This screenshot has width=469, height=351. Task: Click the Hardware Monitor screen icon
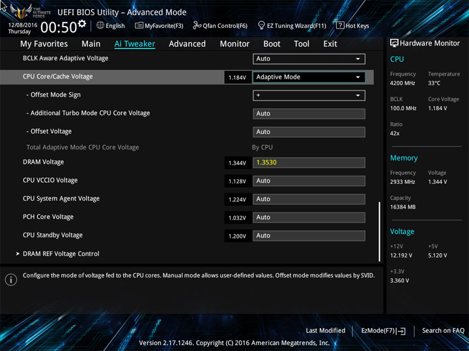394,43
